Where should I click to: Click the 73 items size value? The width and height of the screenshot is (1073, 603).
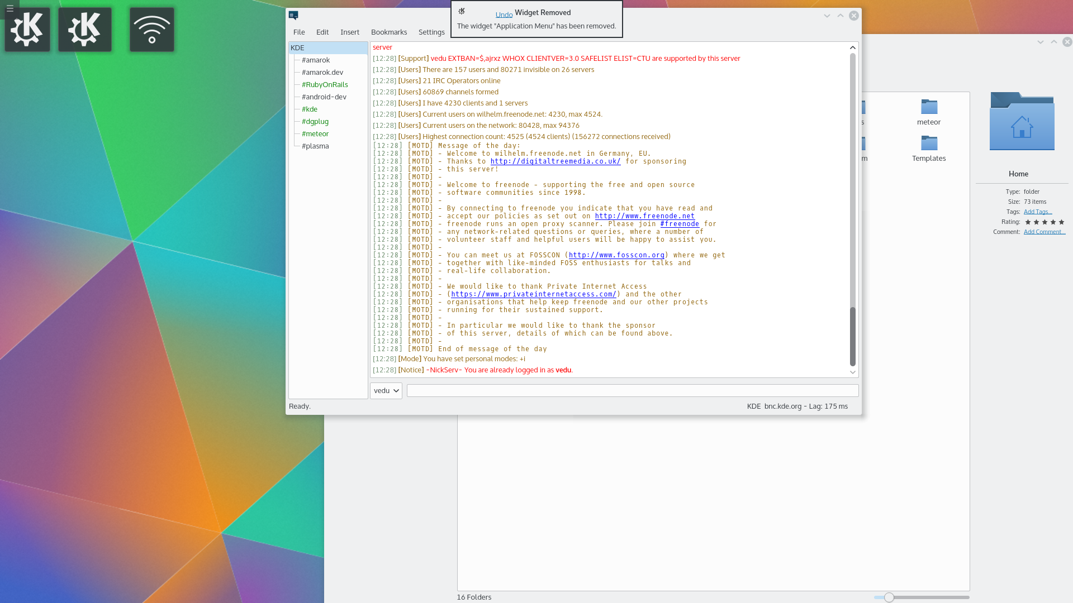point(1035,202)
